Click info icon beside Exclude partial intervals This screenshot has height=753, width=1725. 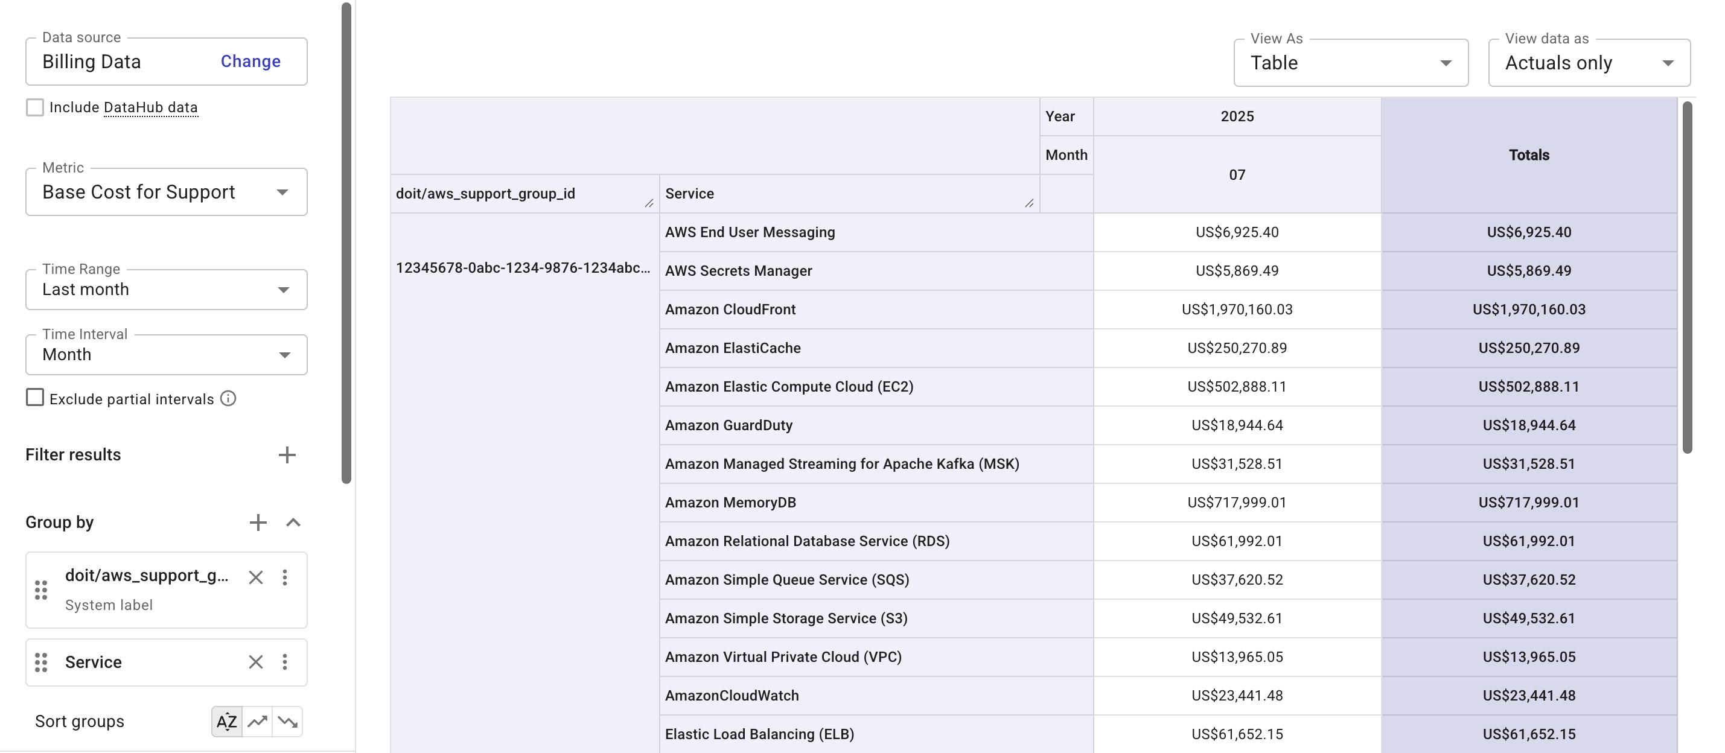228,398
